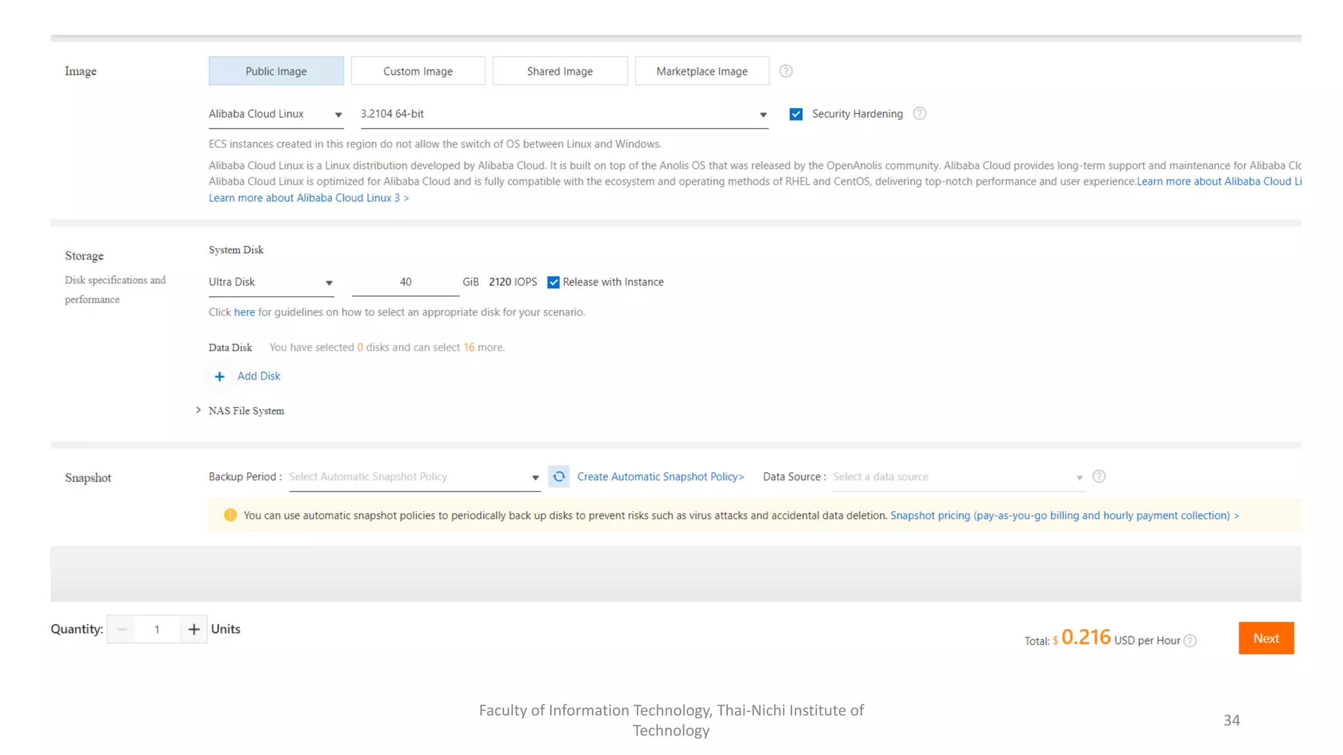Click the orange Next button
The height and width of the screenshot is (755, 1343).
point(1266,638)
